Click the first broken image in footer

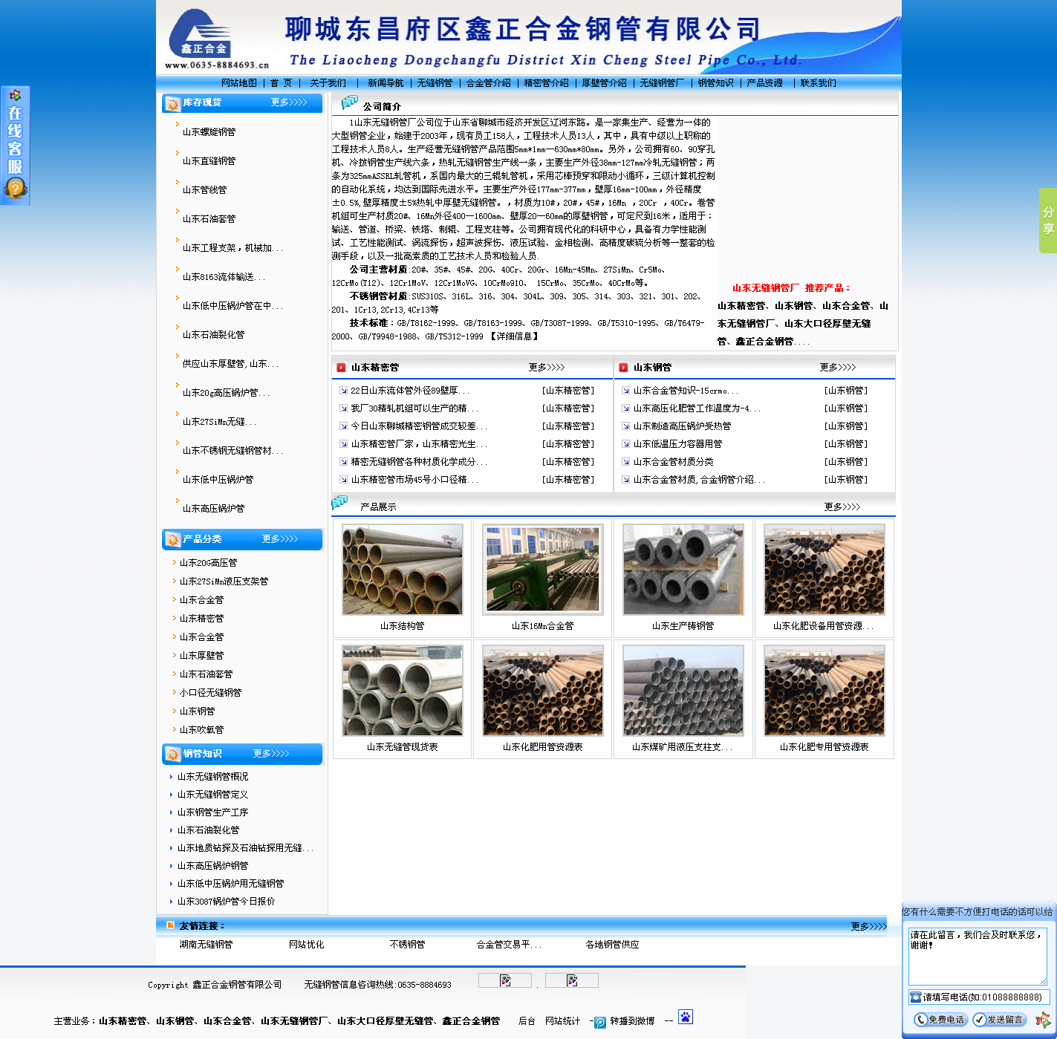[x=505, y=980]
